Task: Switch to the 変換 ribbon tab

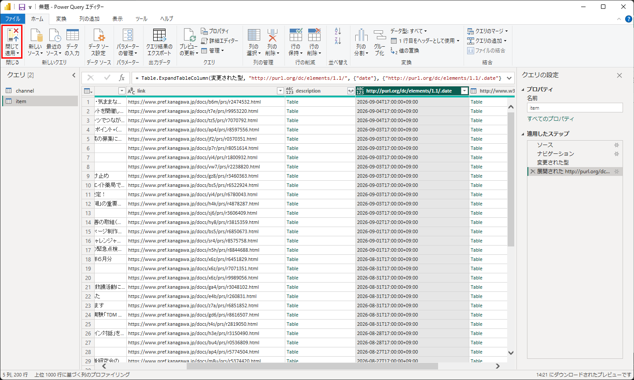Action: pos(61,19)
